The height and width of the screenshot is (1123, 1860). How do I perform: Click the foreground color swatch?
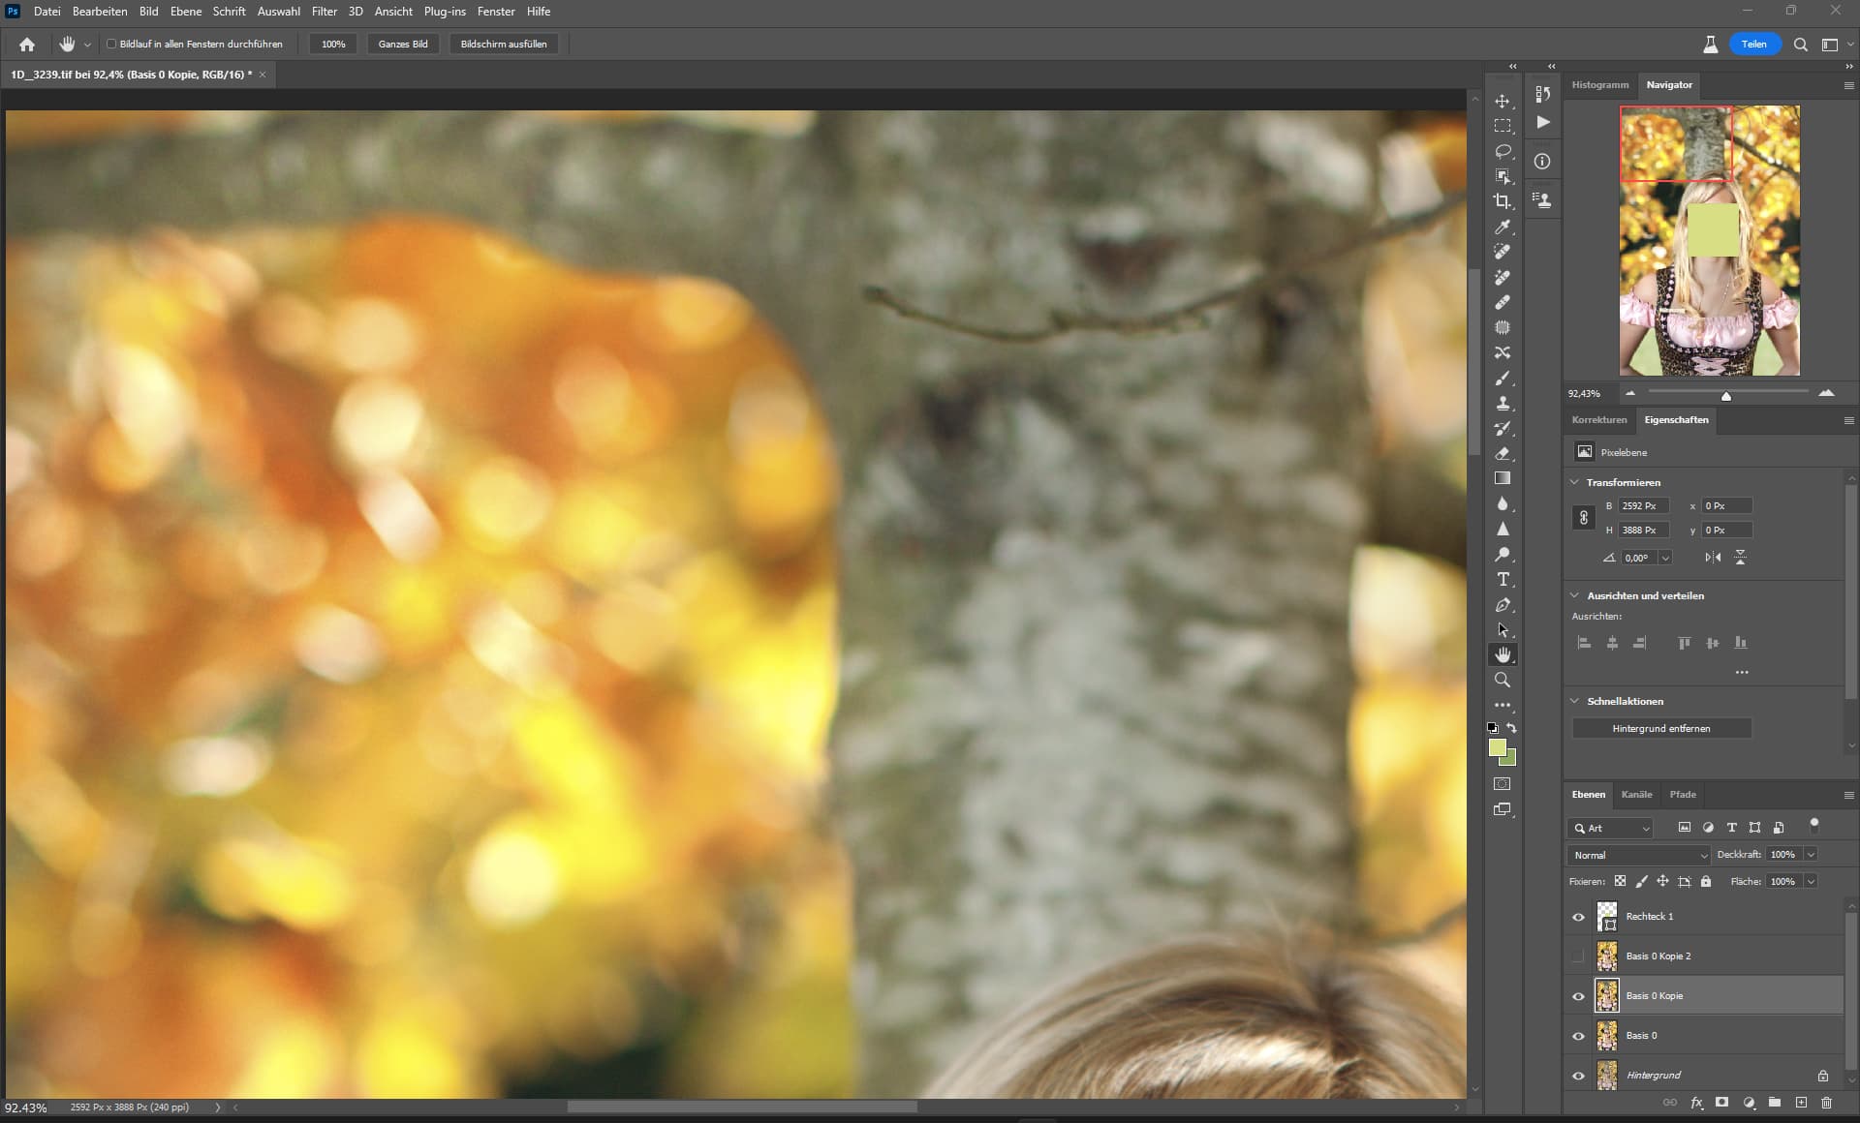click(1497, 747)
